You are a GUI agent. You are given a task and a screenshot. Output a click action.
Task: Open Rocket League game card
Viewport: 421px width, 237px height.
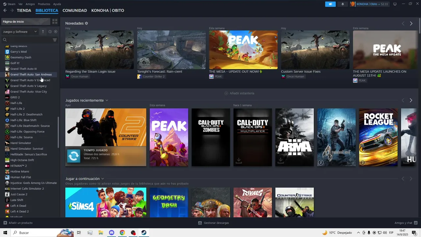pos(378,137)
